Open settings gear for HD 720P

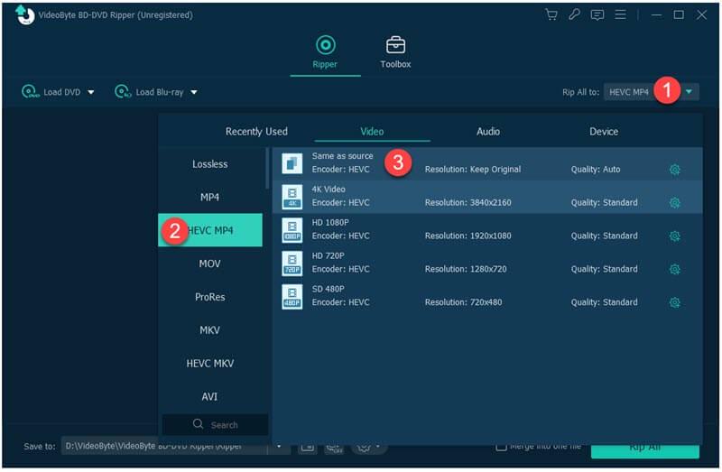coord(674,269)
